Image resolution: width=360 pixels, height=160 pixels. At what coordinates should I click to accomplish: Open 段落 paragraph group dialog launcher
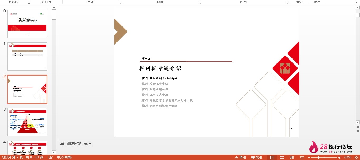click(x=200, y=3)
